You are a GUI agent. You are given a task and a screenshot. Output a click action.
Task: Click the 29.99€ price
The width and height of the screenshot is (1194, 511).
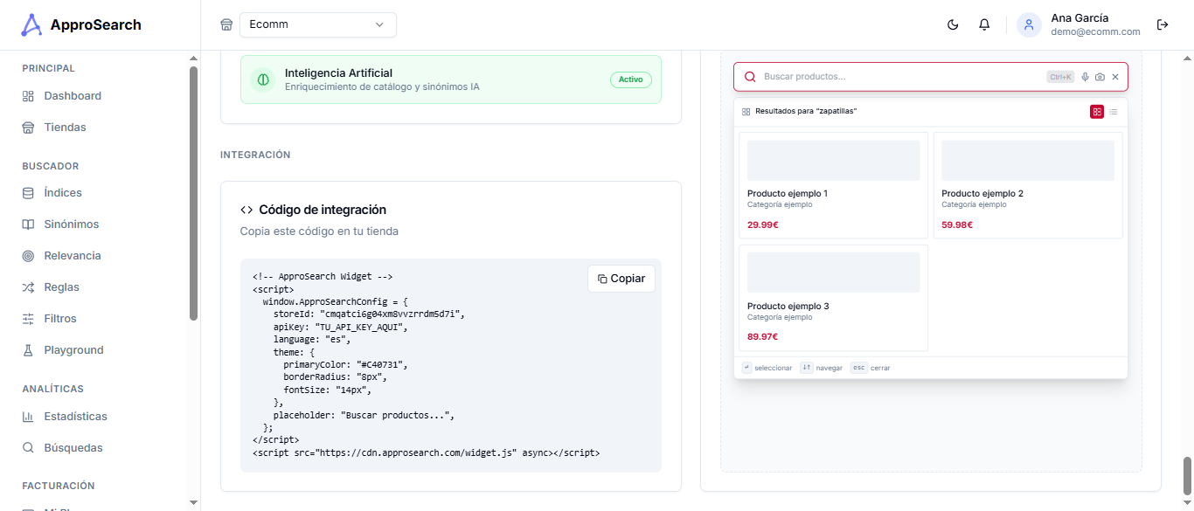tap(763, 224)
